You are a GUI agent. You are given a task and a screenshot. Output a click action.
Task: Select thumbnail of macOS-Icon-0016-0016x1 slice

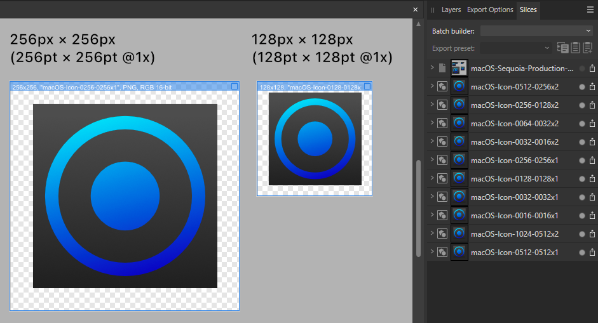click(x=459, y=215)
